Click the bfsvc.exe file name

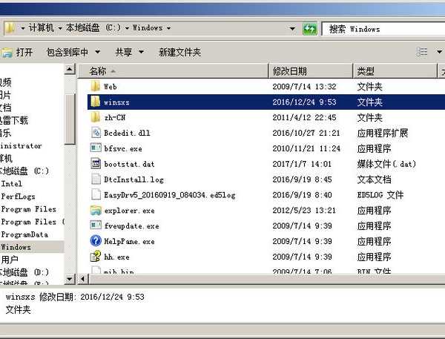tap(123, 148)
